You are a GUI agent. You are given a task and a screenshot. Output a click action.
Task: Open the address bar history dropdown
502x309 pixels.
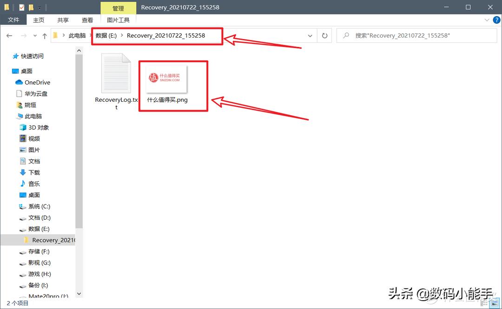310,35
